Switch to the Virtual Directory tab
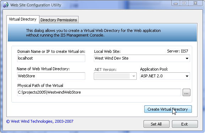Viewport: 205px width, 133px height. 23,19
